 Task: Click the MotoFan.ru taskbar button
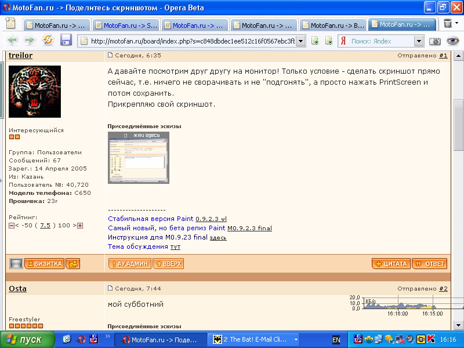click(x=160, y=340)
